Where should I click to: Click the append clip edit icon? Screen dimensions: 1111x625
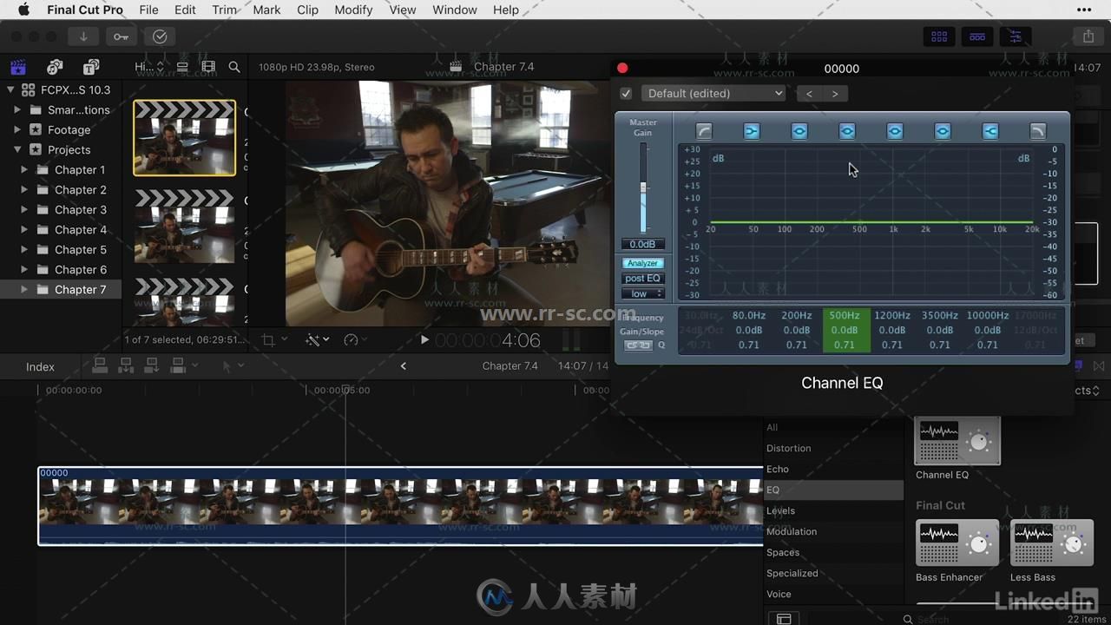(152, 366)
